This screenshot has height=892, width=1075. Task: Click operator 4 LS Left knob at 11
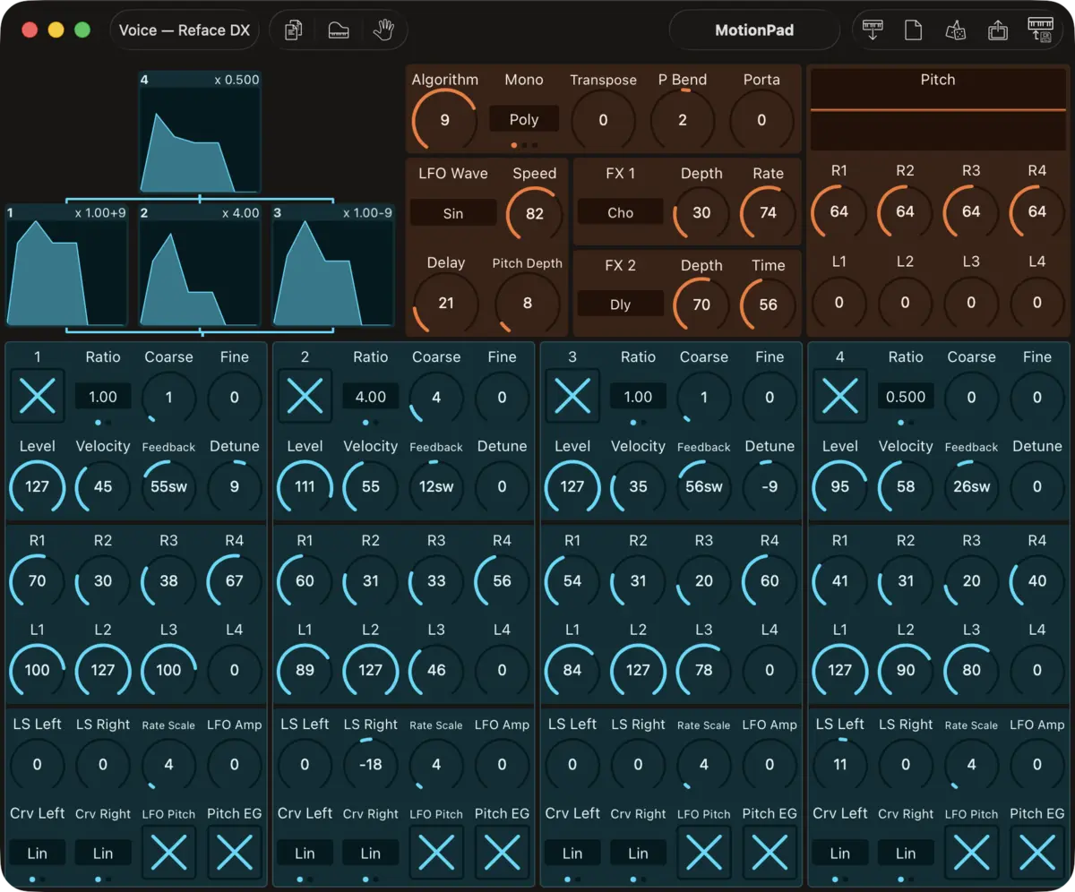point(840,765)
